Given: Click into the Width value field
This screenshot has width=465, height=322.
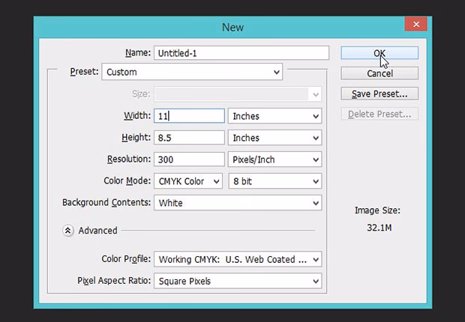Looking at the screenshot, I should pos(189,116).
